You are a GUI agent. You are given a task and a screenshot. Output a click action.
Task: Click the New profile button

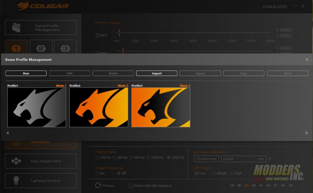point(26,73)
